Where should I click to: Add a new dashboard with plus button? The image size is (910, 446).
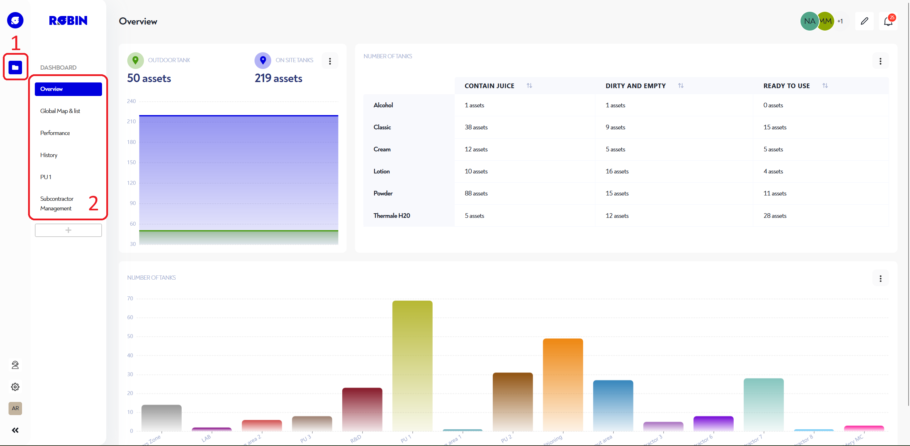pos(68,230)
